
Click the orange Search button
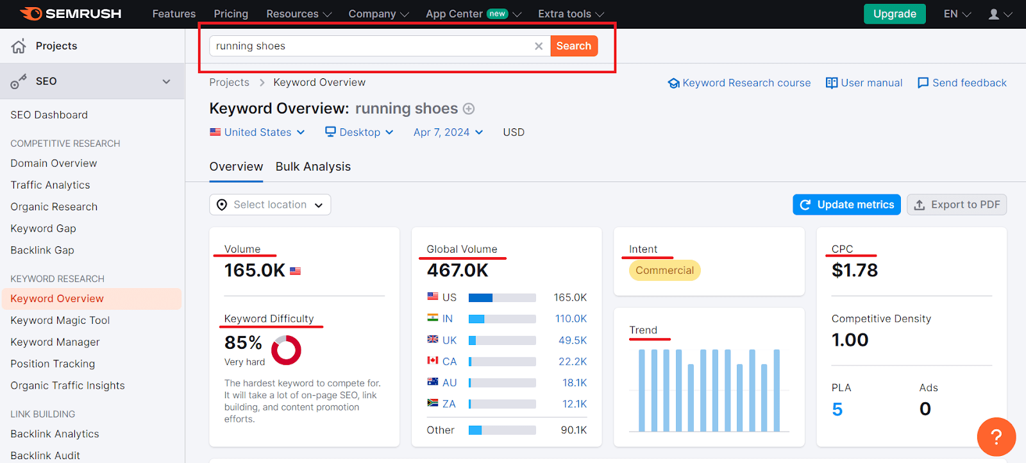click(x=574, y=46)
